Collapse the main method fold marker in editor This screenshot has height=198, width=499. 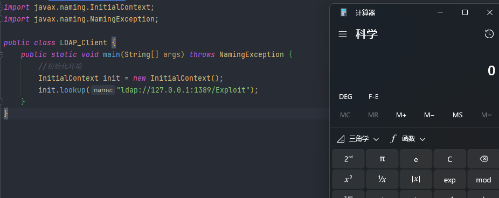point(2,55)
